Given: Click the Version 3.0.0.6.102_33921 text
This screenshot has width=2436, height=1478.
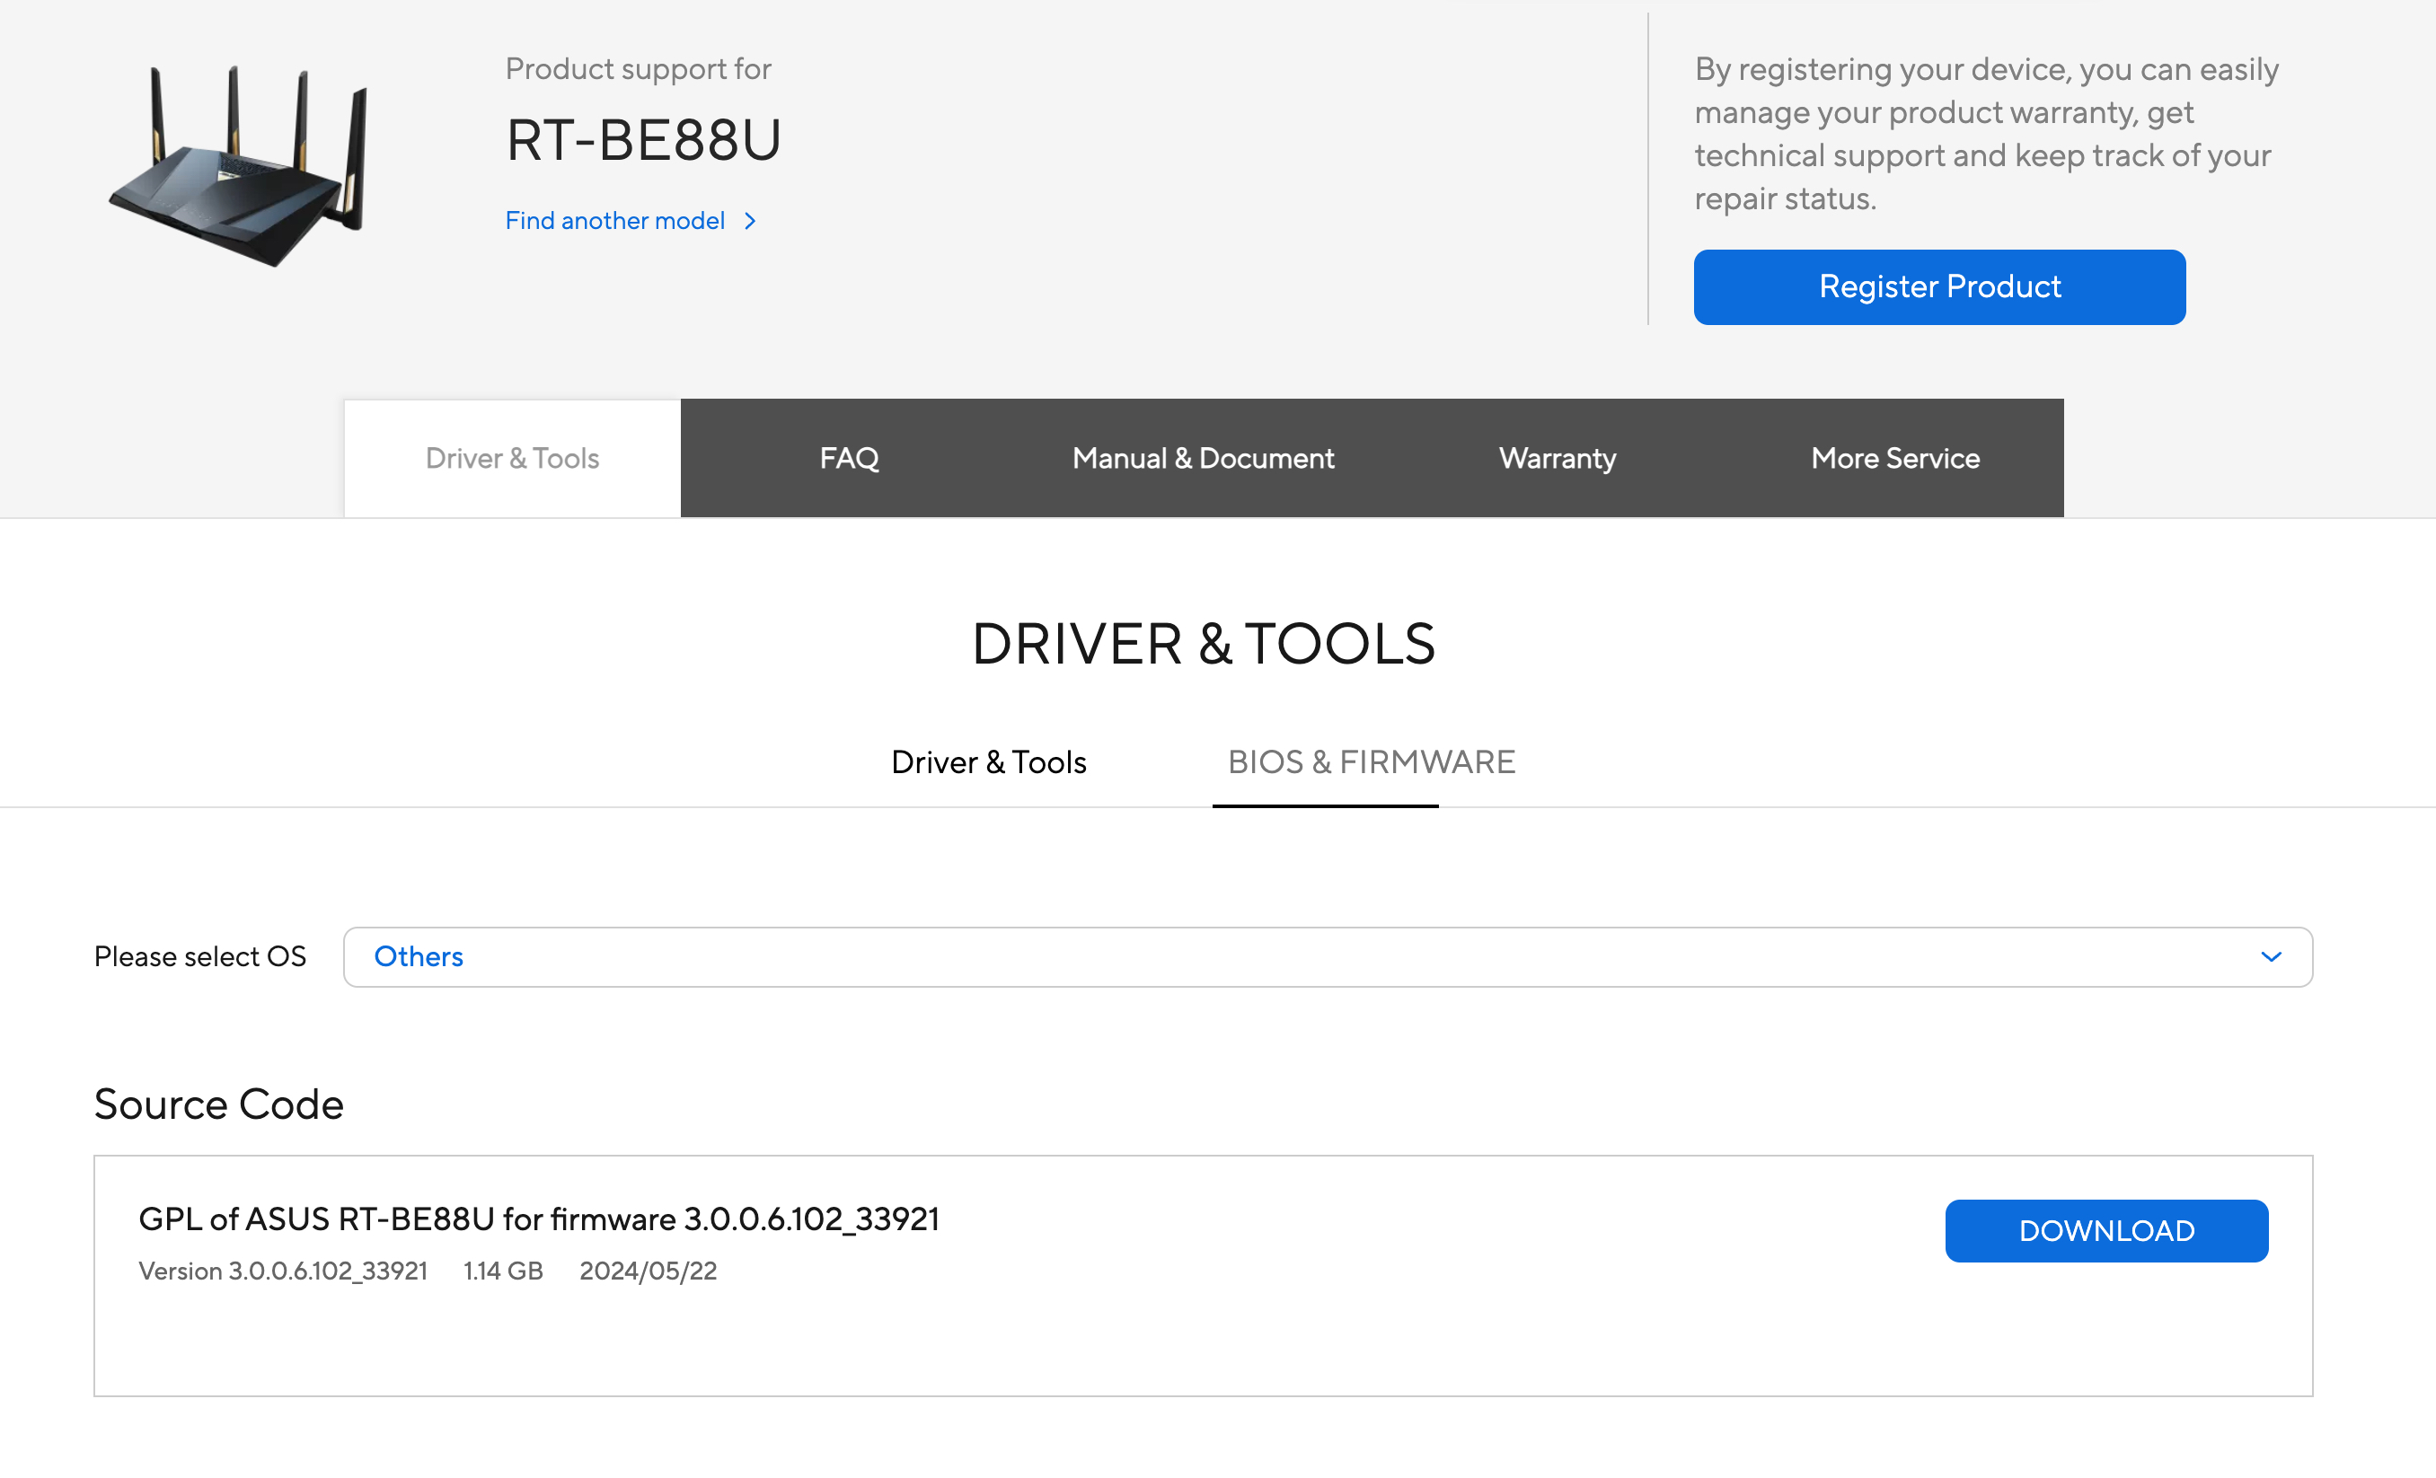Looking at the screenshot, I should [283, 1271].
